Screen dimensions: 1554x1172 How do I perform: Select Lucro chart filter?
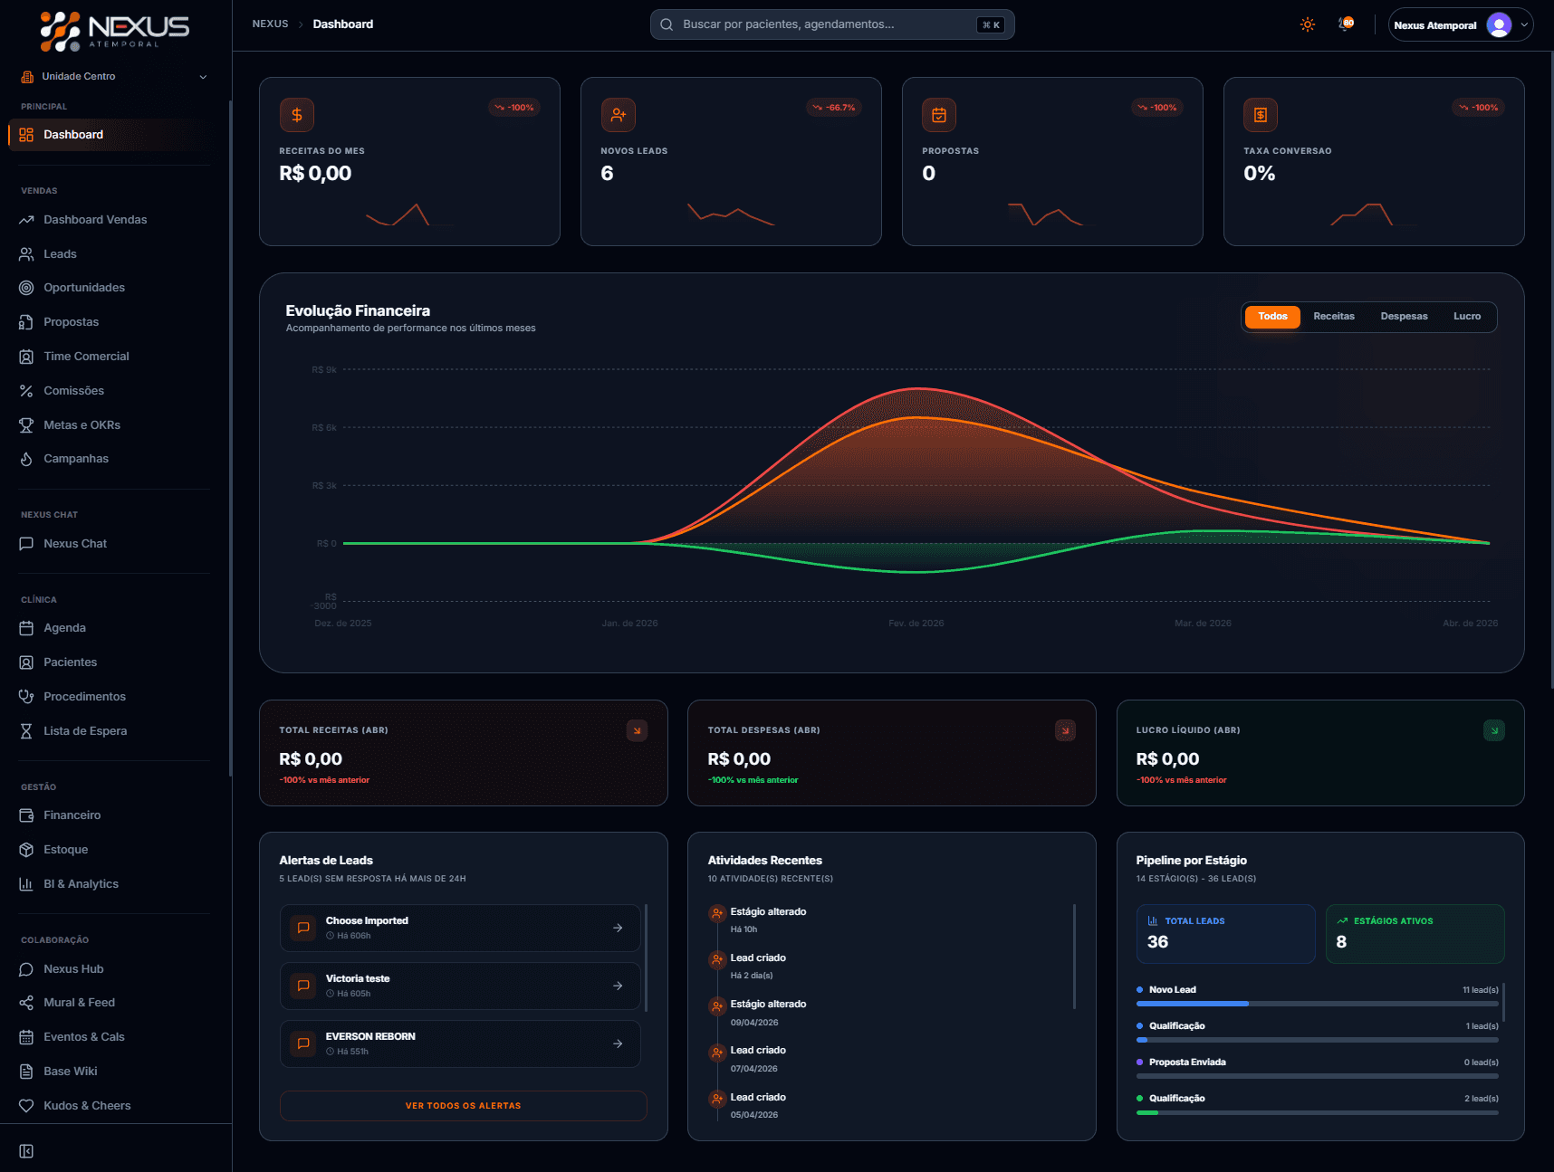click(x=1467, y=317)
